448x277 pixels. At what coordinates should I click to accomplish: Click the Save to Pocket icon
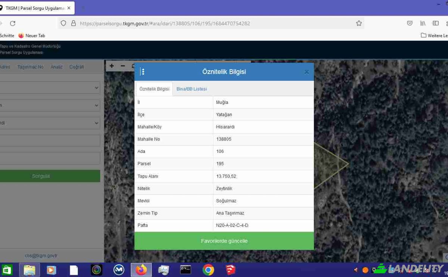[x=410, y=23]
